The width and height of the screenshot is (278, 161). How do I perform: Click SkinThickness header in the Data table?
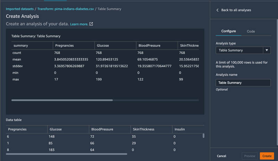[144, 129]
